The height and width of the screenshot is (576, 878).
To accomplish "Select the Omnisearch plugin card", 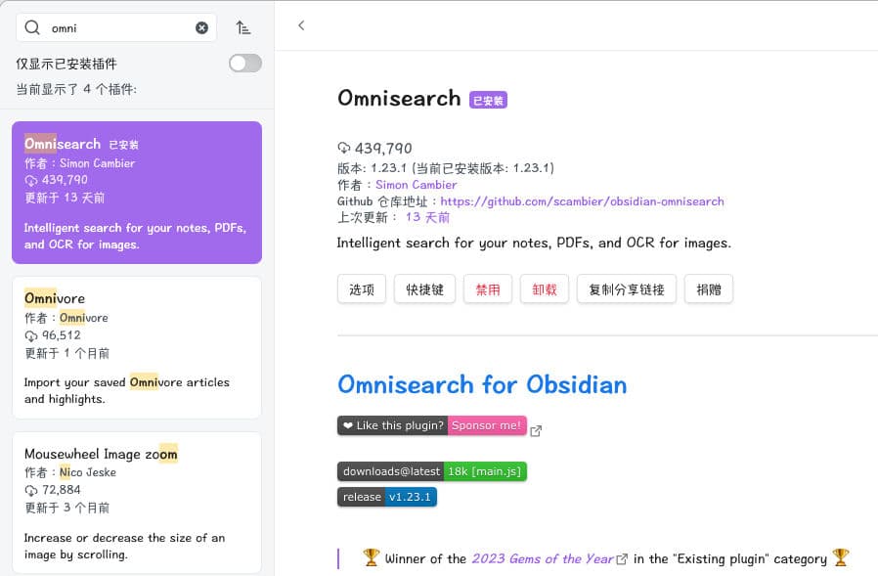I will (137, 193).
